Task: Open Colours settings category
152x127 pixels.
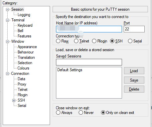Action: 23,68
